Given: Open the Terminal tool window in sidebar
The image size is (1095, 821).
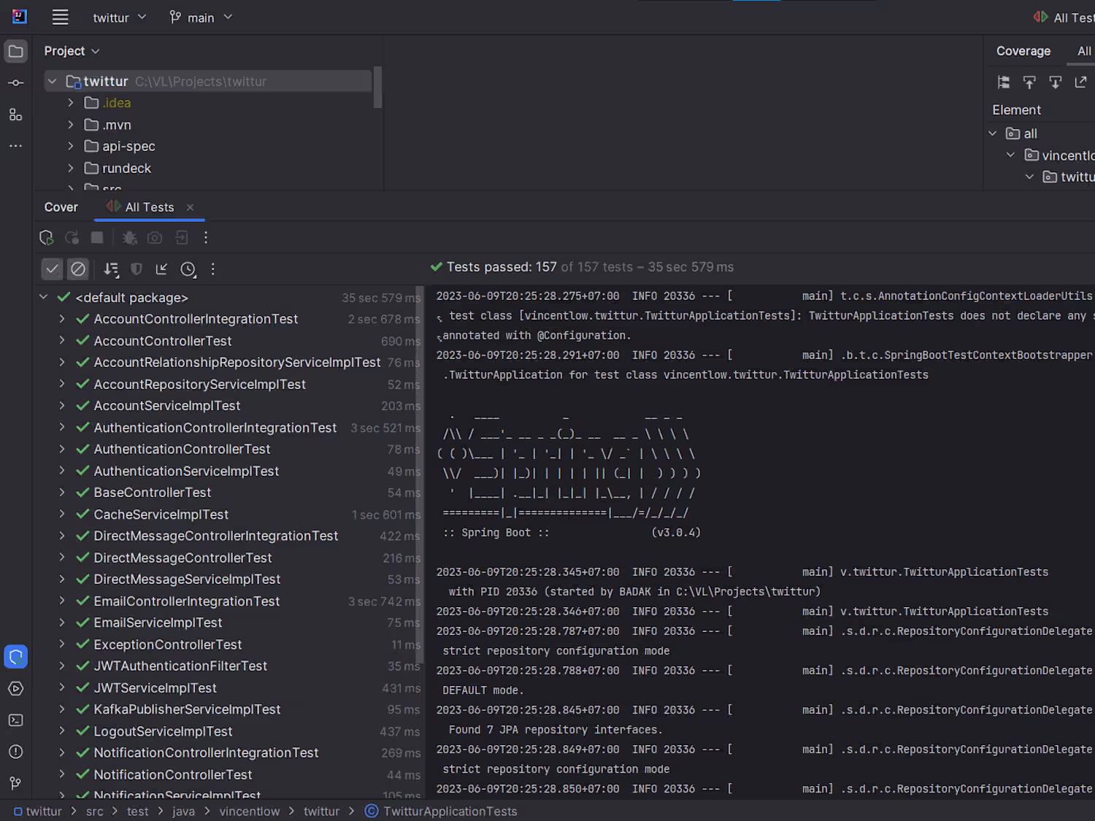Looking at the screenshot, I should (15, 720).
